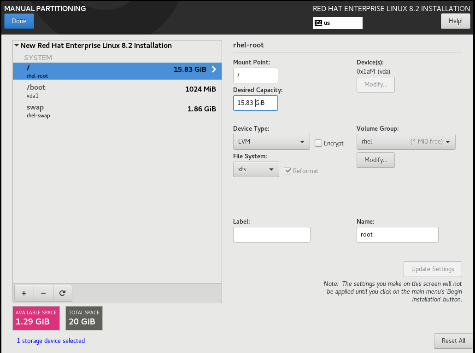Click the 'us' keyboard layout indicator
The width and height of the screenshot is (475, 353).
click(x=337, y=23)
